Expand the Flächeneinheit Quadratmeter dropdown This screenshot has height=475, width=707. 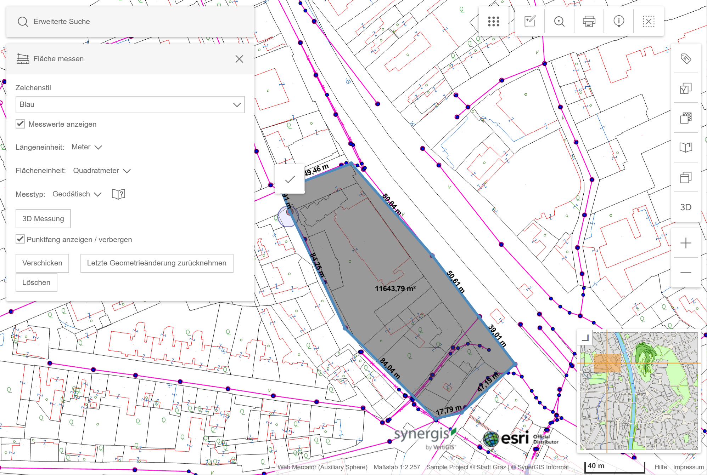point(102,171)
